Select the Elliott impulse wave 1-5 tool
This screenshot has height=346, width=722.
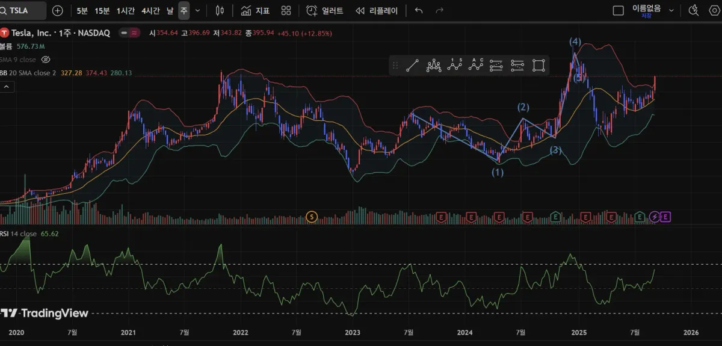(455, 65)
